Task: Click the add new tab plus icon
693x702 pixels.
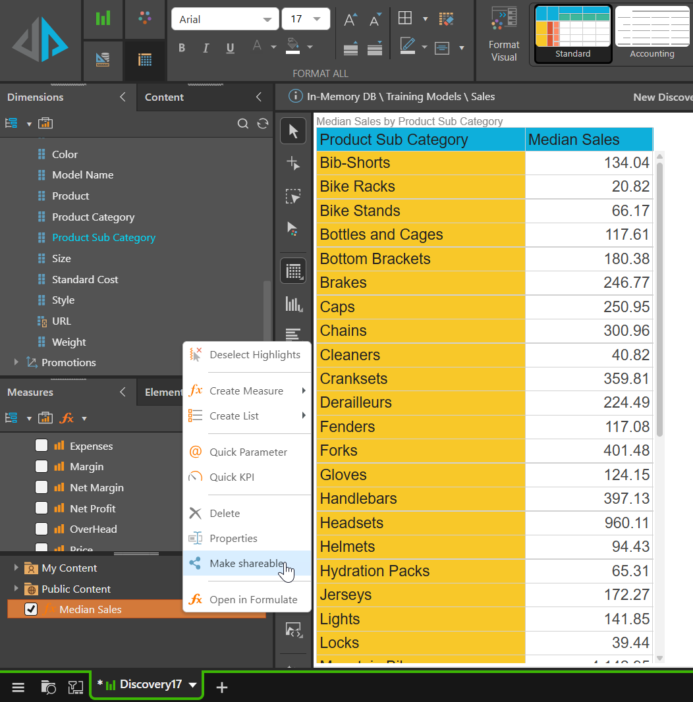Action: pos(222,688)
